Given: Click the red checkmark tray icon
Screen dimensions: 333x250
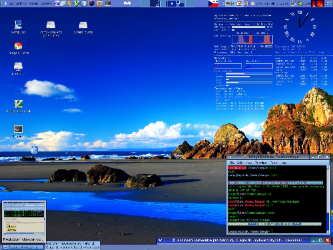Looking at the screenshot, I should coord(239,3).
